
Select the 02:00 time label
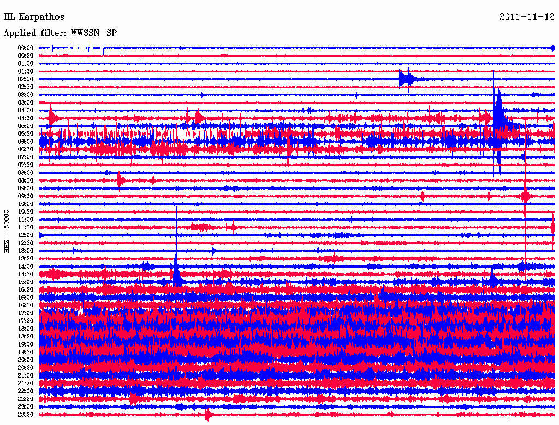pos(26,79)
